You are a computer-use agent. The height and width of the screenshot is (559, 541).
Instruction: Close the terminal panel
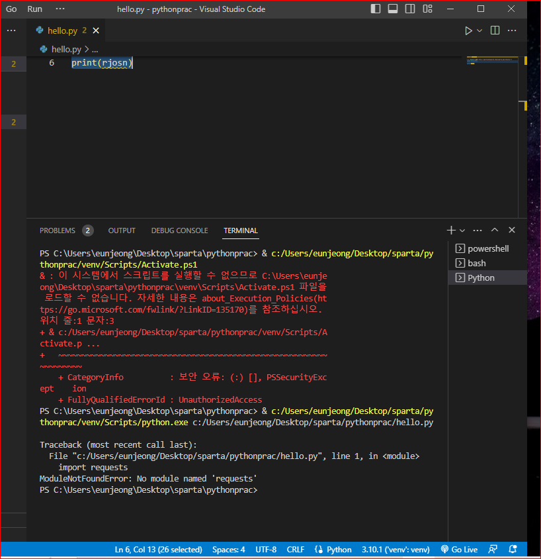[x=512, y=230]
